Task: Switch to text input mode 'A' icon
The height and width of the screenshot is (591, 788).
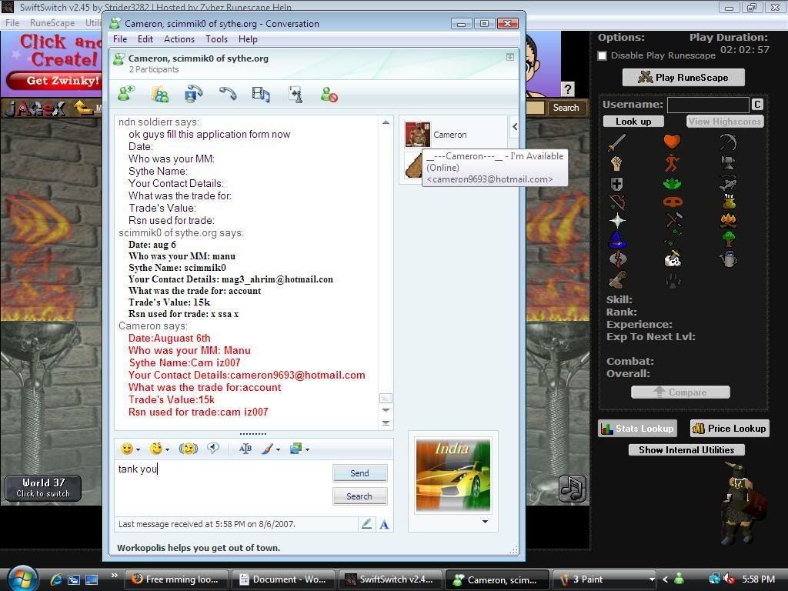Action: tap(385, 525)
